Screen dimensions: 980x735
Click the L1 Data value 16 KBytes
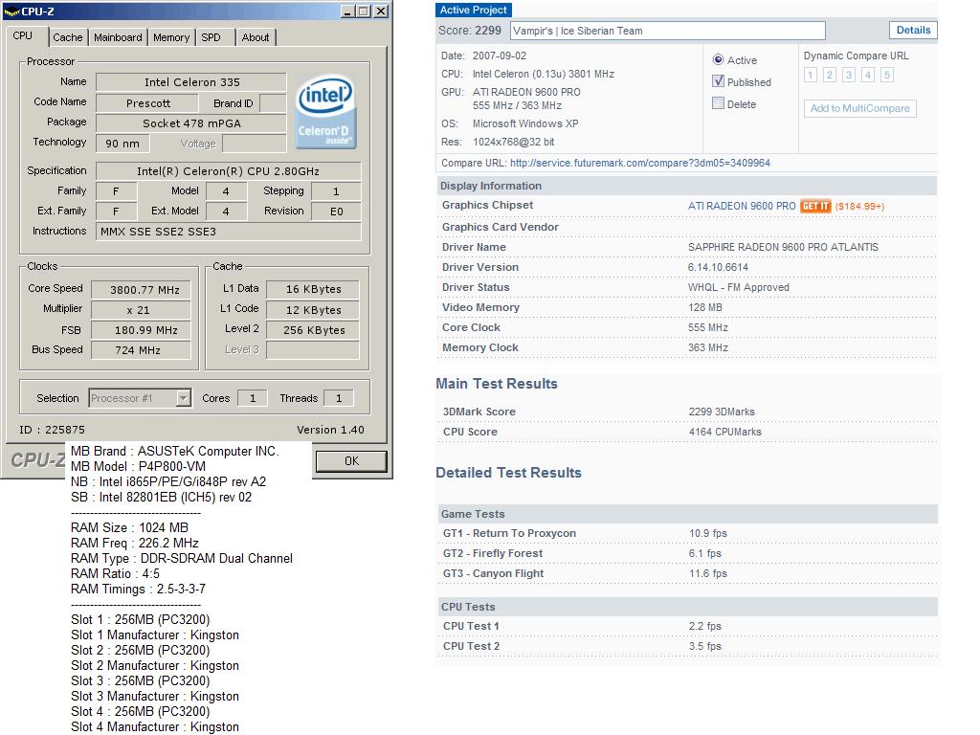click(x=313, y=289)
